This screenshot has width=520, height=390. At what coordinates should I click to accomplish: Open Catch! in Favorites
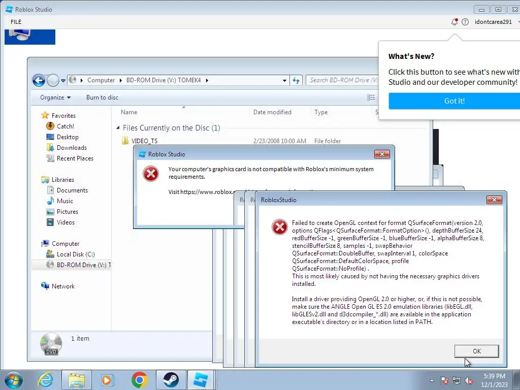(x=66, y=126)
